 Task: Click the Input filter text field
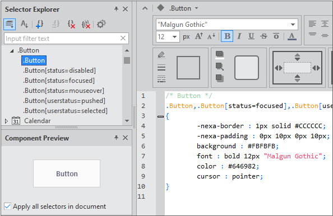click(x=62, y=39)
